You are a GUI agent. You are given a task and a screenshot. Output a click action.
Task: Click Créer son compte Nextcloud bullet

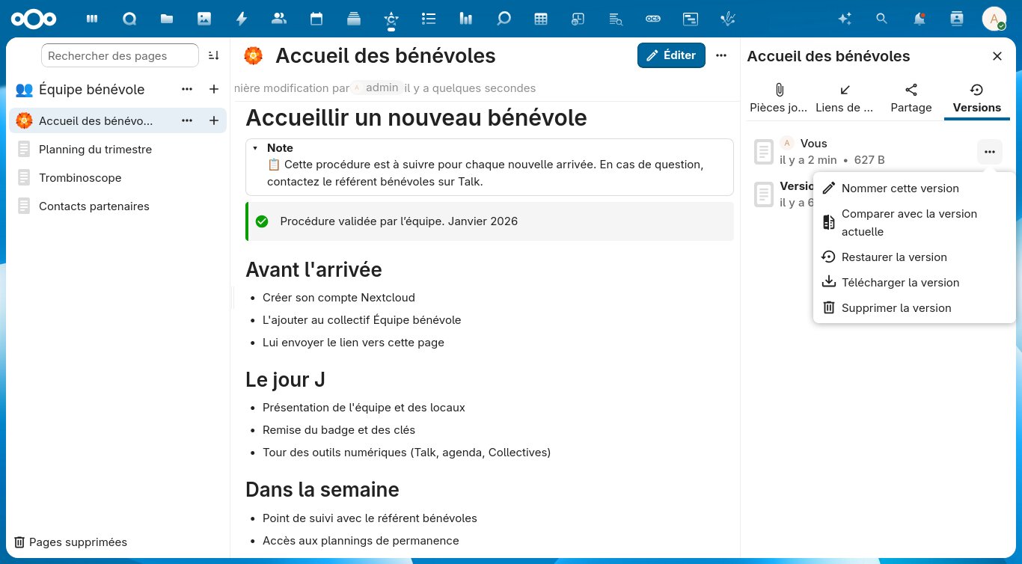338,297
